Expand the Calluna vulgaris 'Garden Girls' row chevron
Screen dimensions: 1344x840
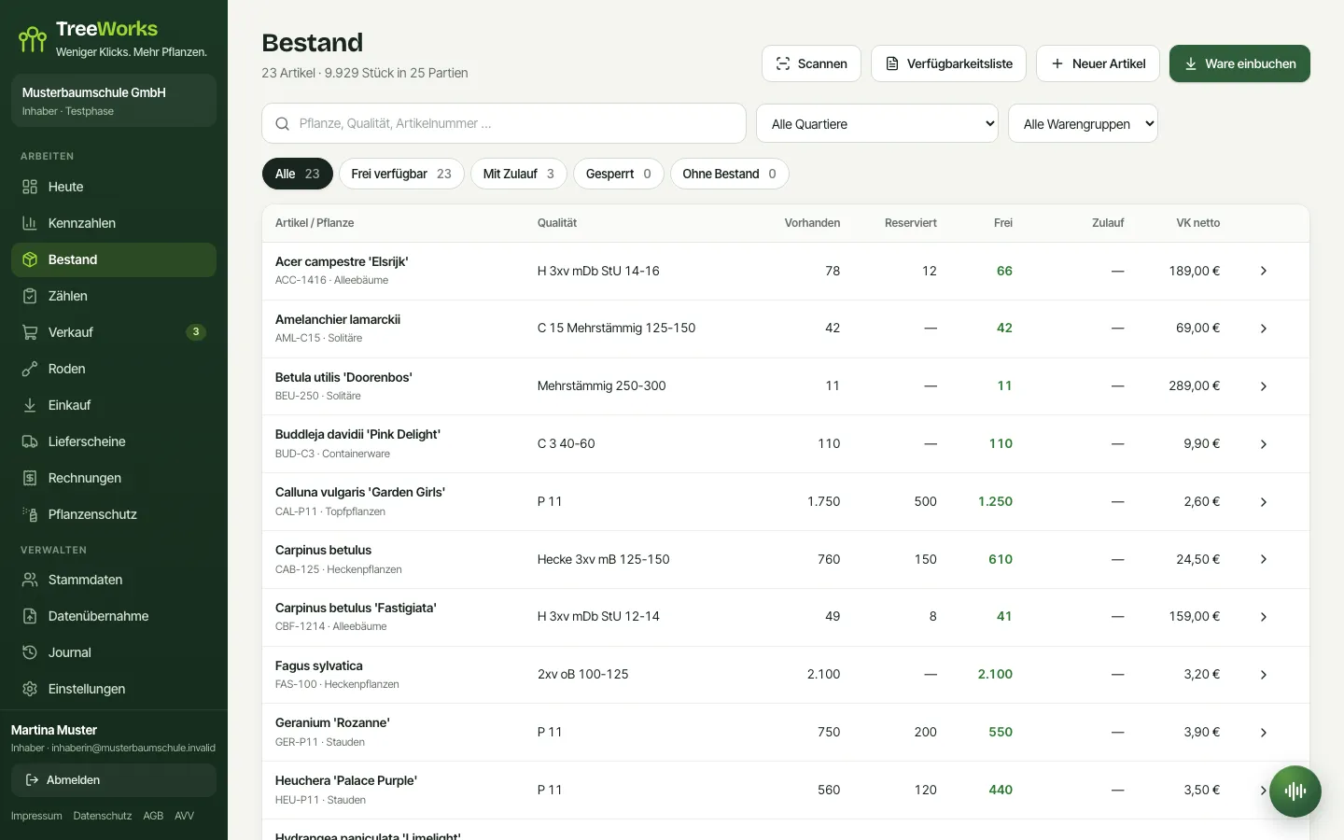pos(1264,502)
